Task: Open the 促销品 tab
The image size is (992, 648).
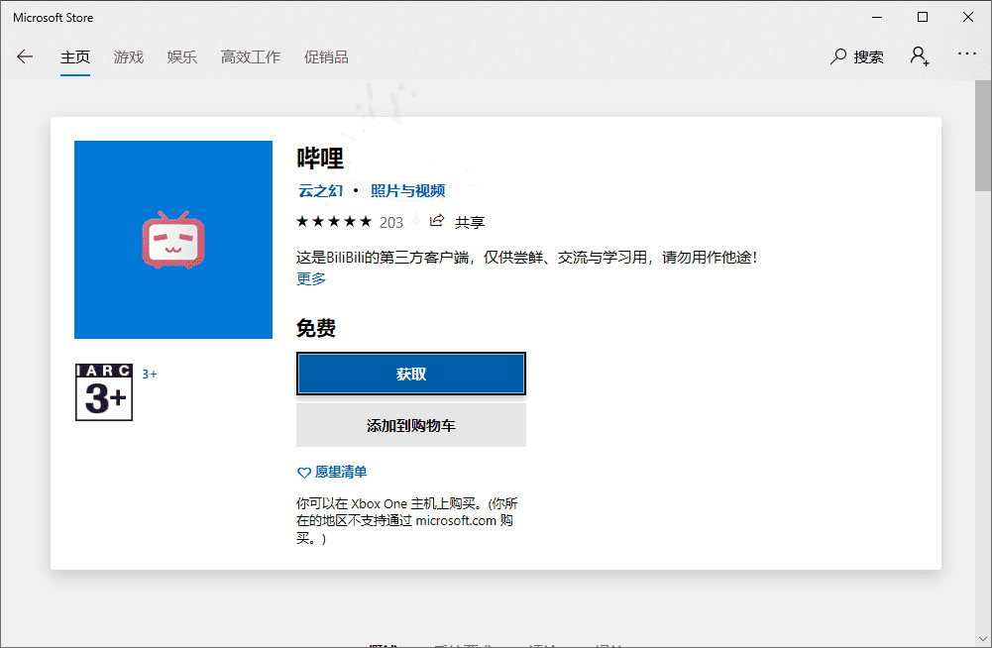Action: 326,57
